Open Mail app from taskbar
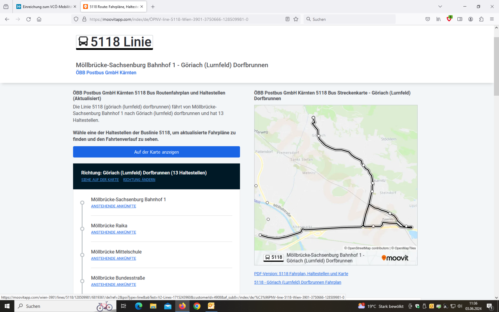The width and height of the screenshot is (499, 312). (x=168, y=306)
